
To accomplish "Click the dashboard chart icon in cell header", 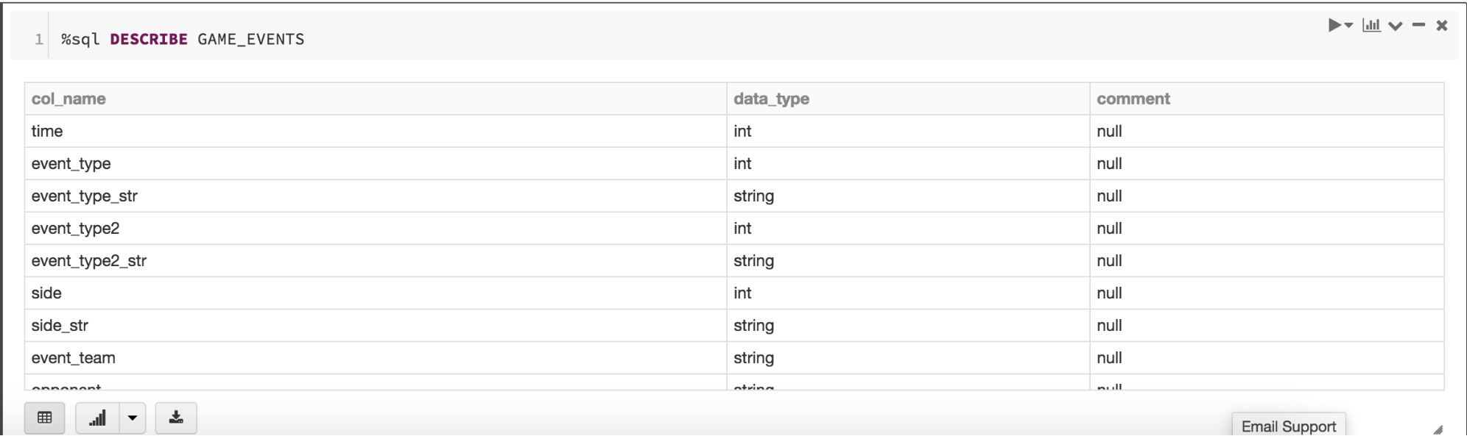I will [1371, 26].
